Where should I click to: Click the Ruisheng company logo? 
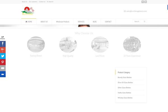[x=28, y=11]
